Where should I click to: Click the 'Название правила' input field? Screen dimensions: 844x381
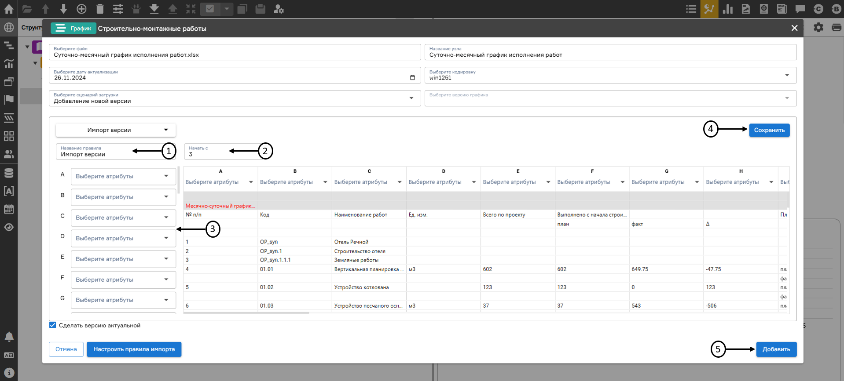116,152
